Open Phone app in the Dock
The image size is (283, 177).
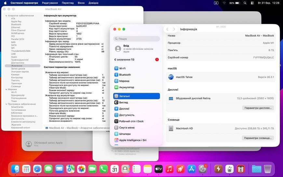tap(103, 169)
